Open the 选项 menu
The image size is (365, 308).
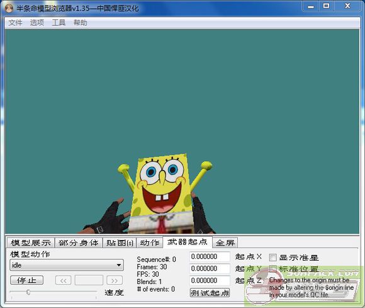[x=37, y=23]
